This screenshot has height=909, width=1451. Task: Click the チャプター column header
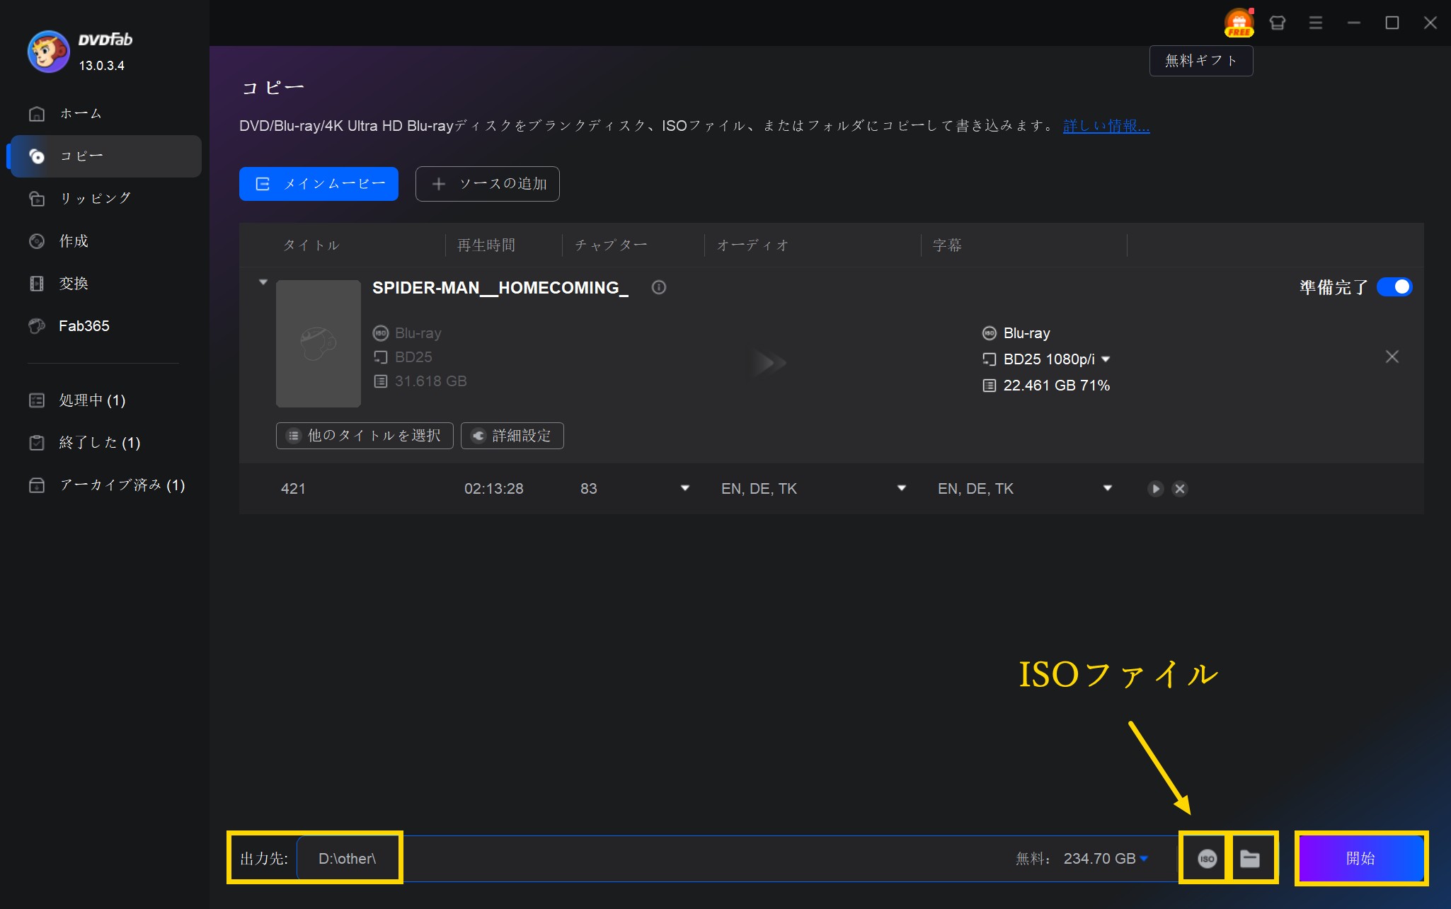(x=611, y=245)
